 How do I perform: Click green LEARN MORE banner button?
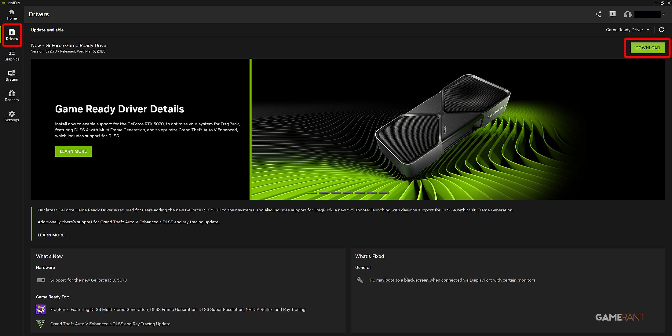click(x=73, y=151)
